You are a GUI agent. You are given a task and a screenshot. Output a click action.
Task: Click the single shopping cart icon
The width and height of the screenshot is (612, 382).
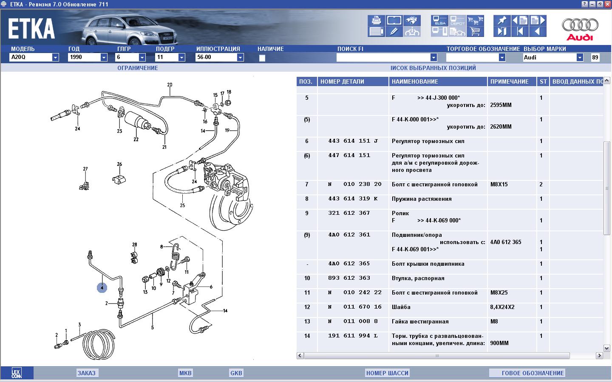click(x=476, y=31)
